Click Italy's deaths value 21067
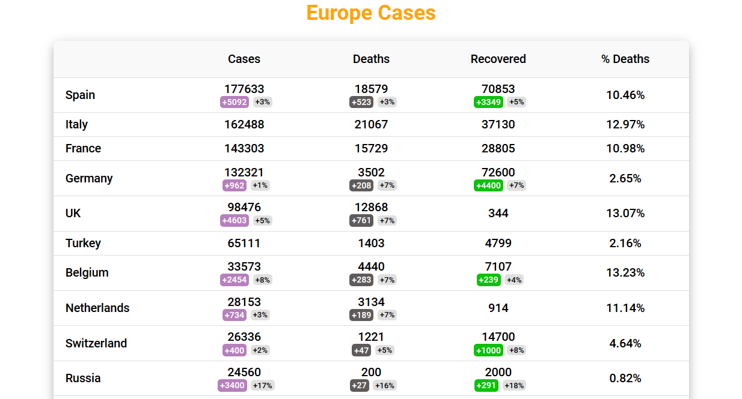 pyautogui.click(x=371, y=124)
